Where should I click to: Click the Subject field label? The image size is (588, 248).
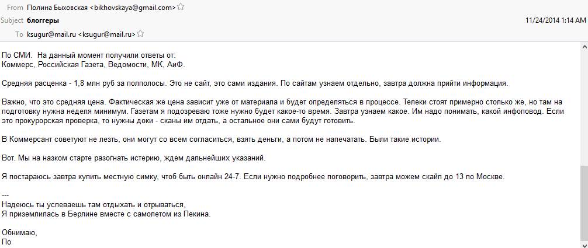pyautogui.click(x=12, y=20)
